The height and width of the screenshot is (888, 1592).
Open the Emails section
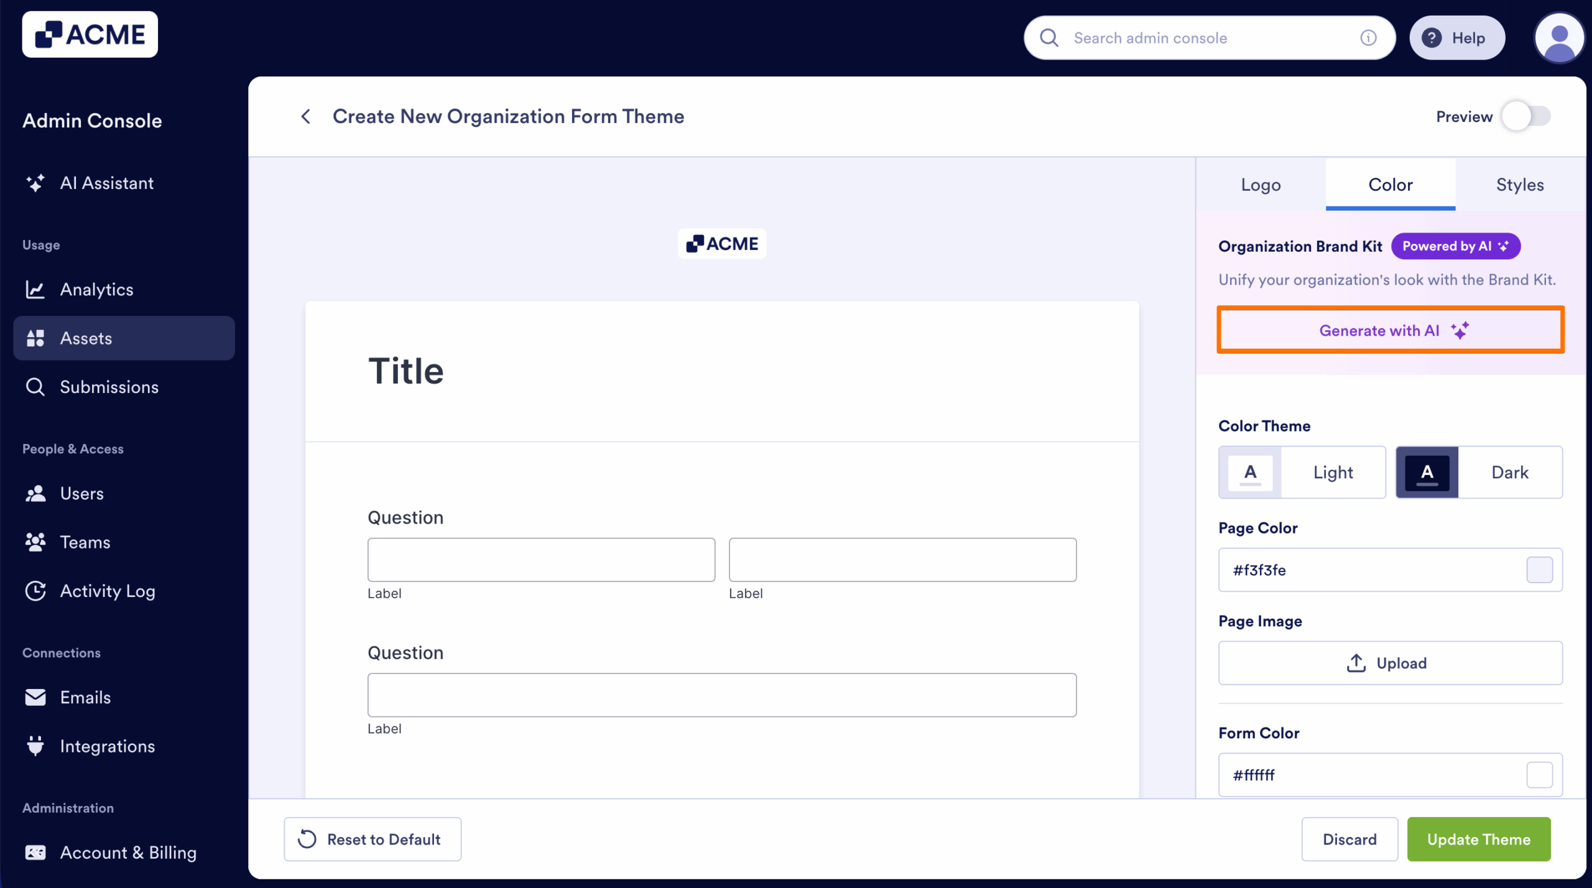[85, 697]
